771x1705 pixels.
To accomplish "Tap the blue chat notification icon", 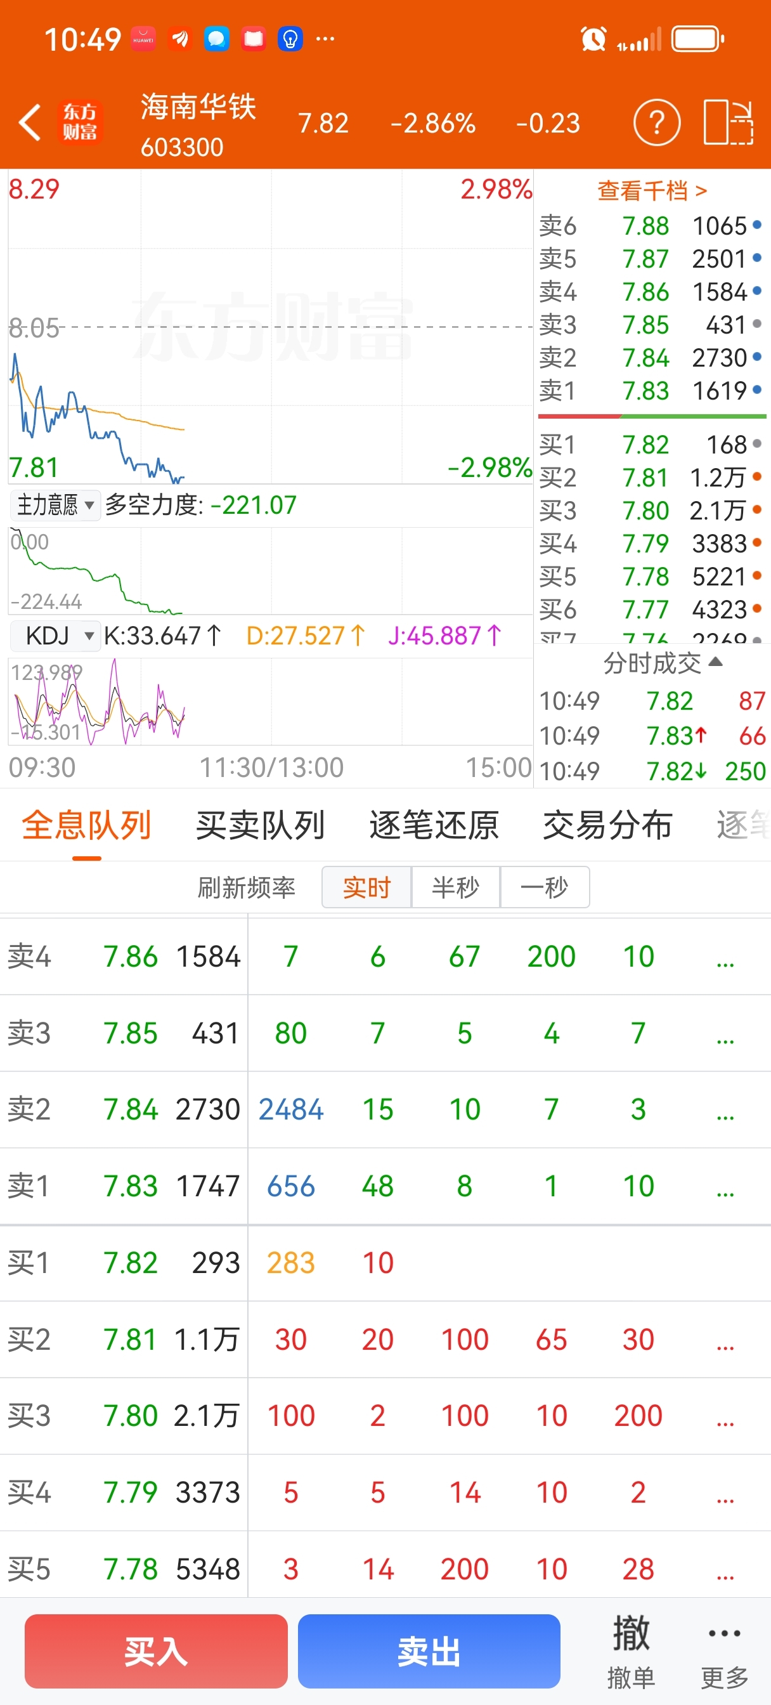I will coord(216,39).
